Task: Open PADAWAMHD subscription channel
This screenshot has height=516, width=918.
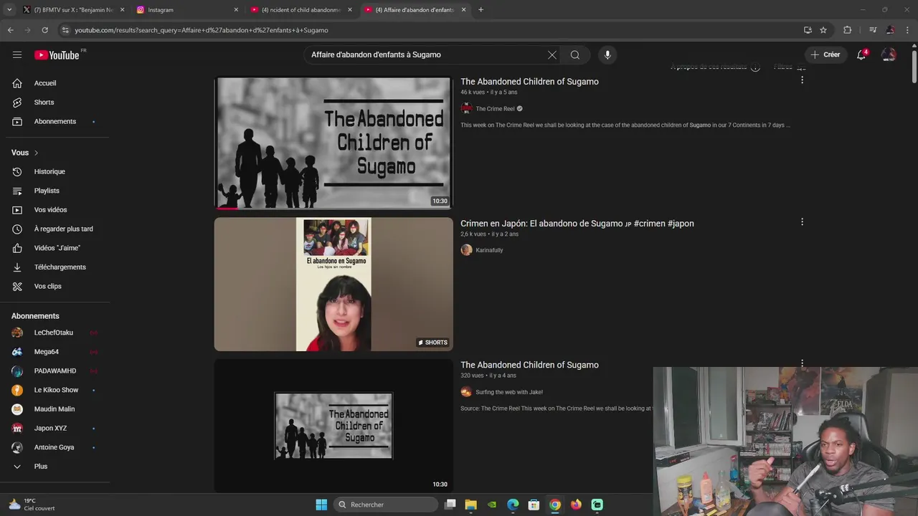Action: (55, 371)
